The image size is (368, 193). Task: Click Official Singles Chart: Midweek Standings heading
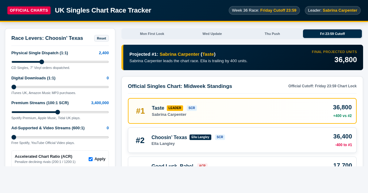pos(180,86)
